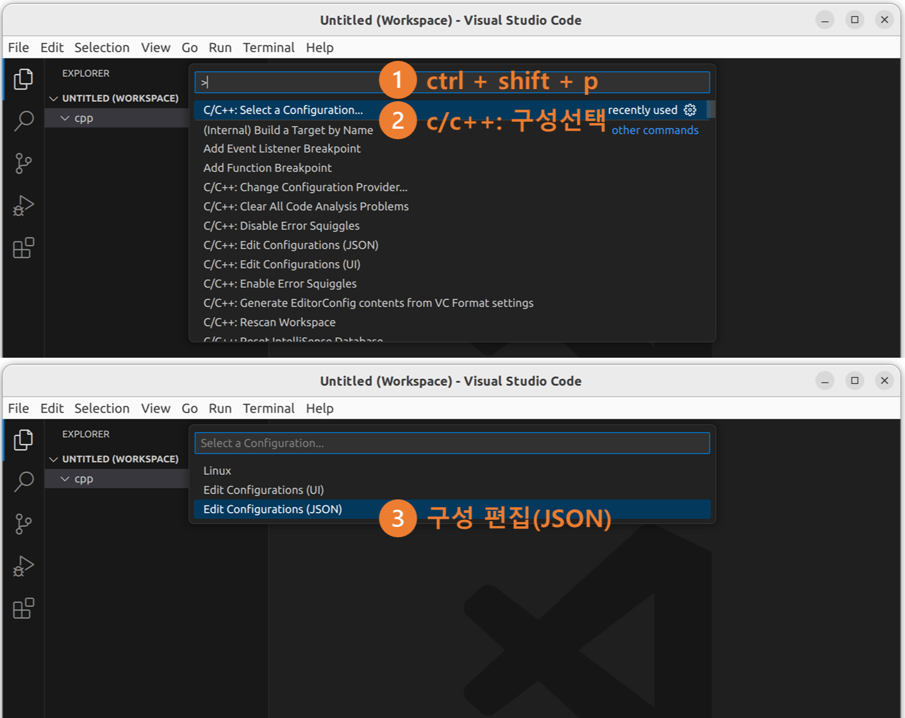905x718 pixels.
Task: Focus the Select a Configuration input field
Action: (x=452, y=443)
